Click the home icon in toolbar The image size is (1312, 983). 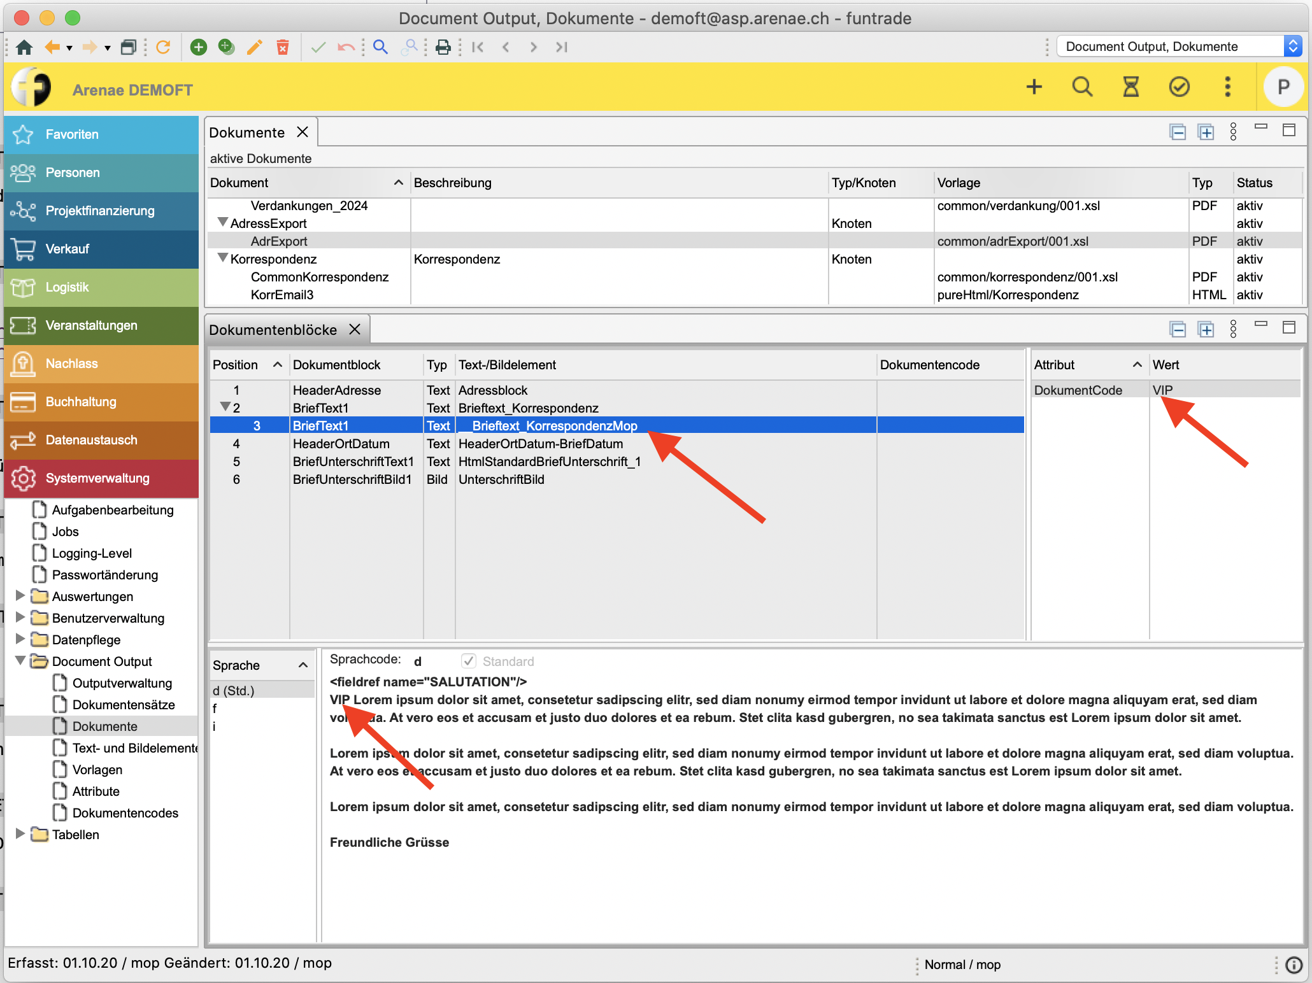24,47
